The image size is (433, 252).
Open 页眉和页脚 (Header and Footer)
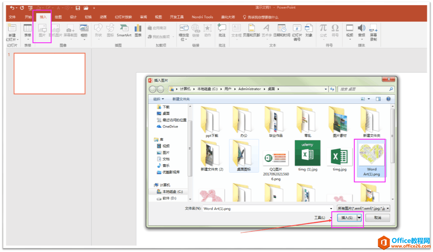[251, 30]
